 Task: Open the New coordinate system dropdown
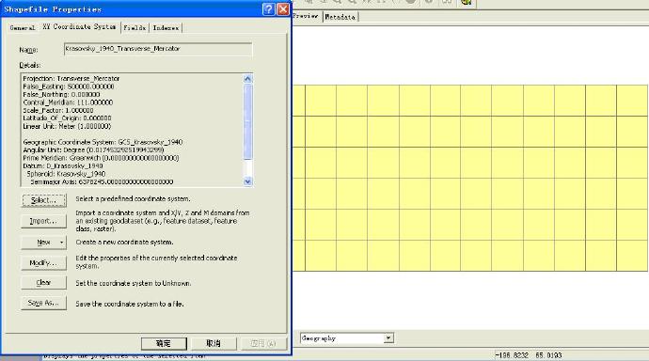[x=43, y=243]
